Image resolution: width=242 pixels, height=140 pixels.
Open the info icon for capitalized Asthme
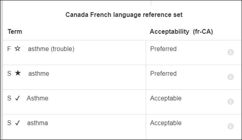[230, 101]
